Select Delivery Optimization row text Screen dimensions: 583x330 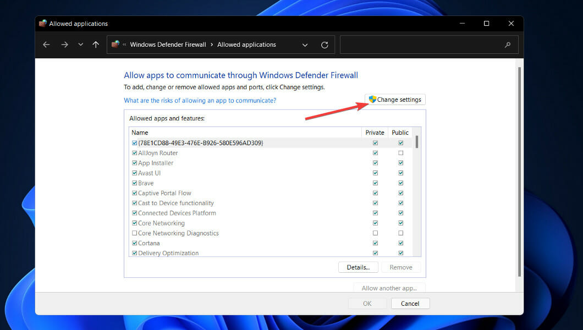168,253
